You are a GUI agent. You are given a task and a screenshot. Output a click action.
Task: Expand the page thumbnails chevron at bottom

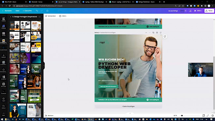[x=130, y=113]
